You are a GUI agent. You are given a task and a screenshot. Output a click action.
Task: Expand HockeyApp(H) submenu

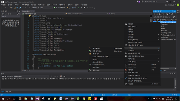click(142, 40)
